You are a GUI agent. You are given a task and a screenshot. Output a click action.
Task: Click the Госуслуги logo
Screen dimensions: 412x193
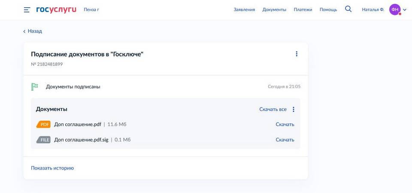(56, 9)
